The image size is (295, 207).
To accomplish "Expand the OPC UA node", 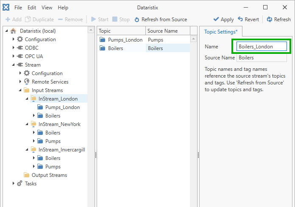I will pyautogui.click(x=13, y=56).
